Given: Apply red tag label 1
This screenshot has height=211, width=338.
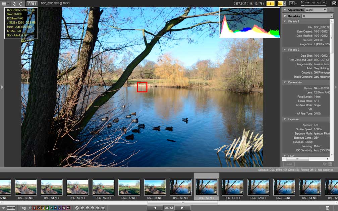Looking at the screenshot, I should click(x=34, y=208).
